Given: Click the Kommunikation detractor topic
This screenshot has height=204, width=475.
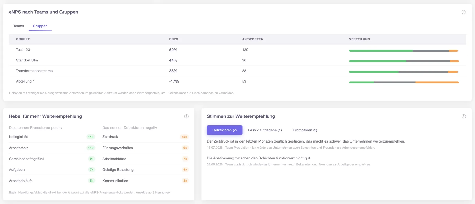Looking at the screenshot, I should point(115,181).
